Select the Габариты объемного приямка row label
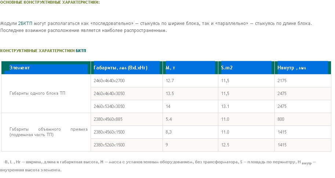Screen dimensions: 335x178 (48, 132)
